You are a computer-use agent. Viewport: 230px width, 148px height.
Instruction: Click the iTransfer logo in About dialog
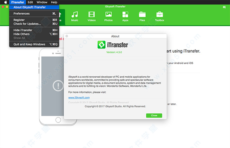tap(102, 45)
